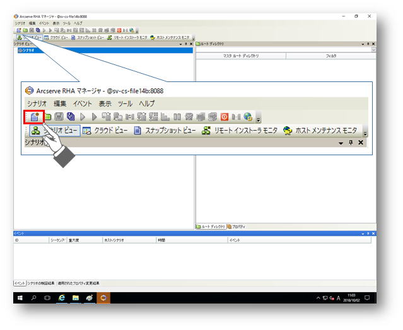Close the ルート ディレクトリ panel
Image resolution: width=403 pixels, height=330 pixels.
coord(373,44)
